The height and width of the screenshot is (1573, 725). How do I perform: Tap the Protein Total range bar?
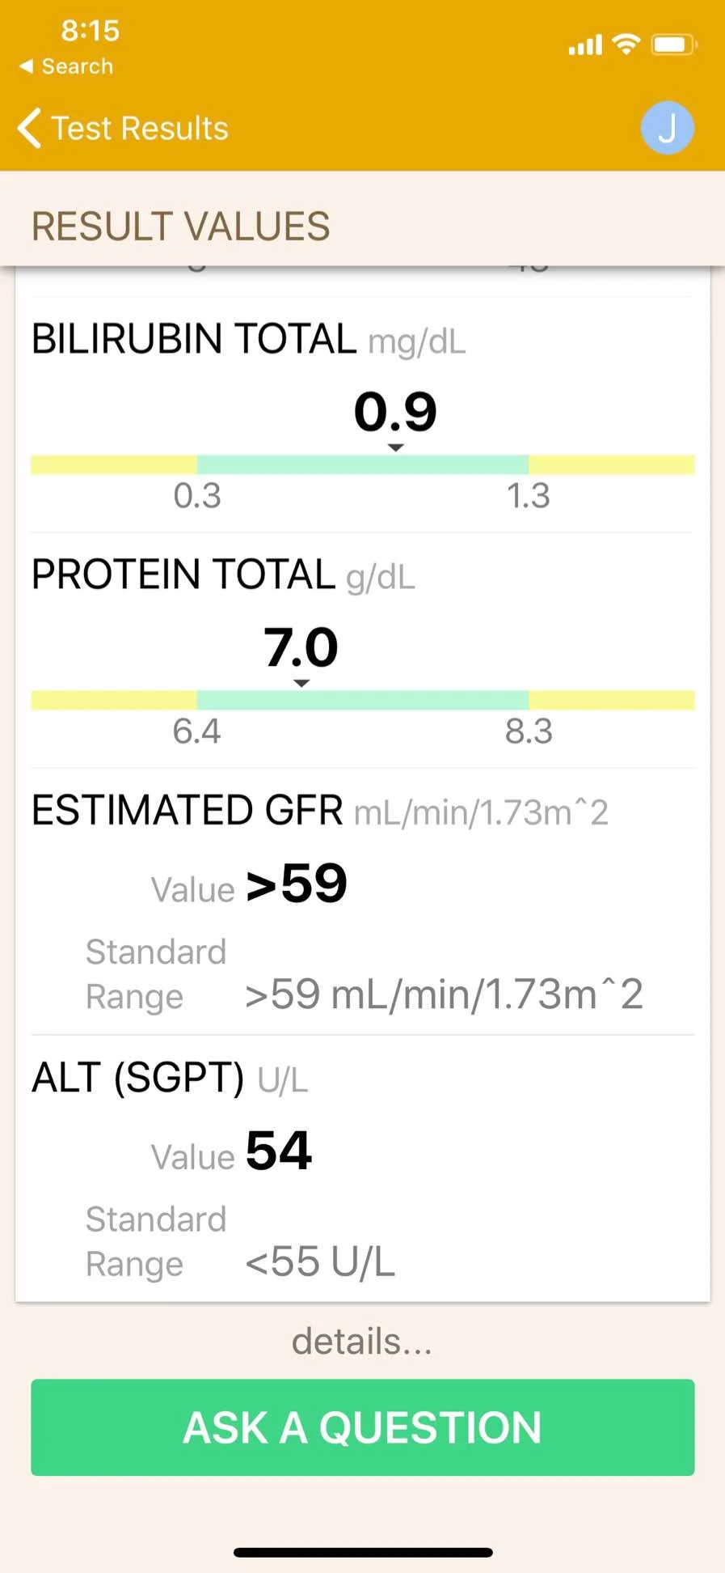pyautogui.click(x=362, y=700)
